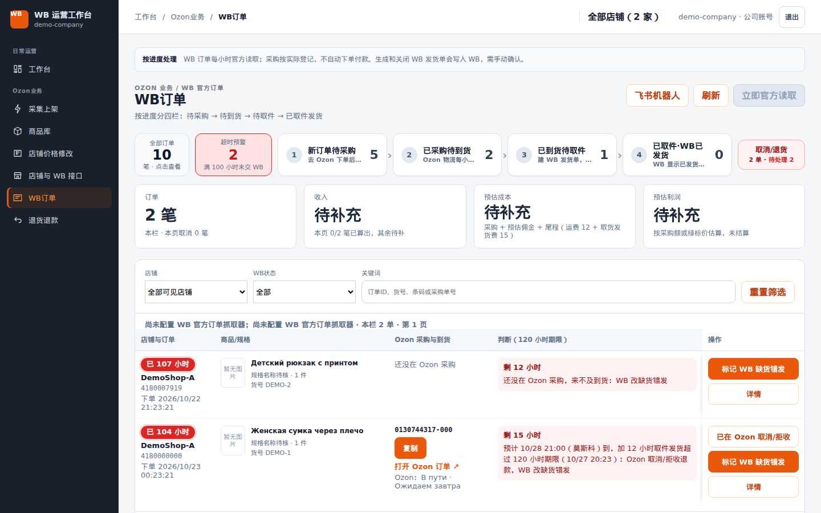
Task: Click the 立即官方读取 button
Action: click(769, 96)
